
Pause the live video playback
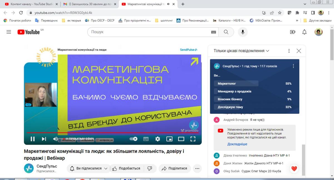(33, 139)
